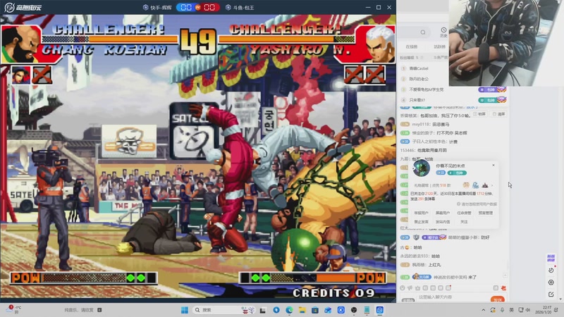
Task: Click the 快手-辉辉 player label
Action: [157, 8]
